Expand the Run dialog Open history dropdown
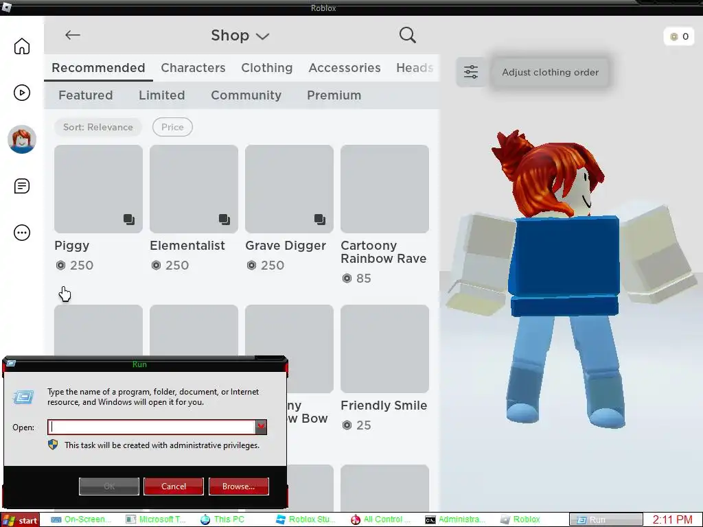 pos(261,427)
